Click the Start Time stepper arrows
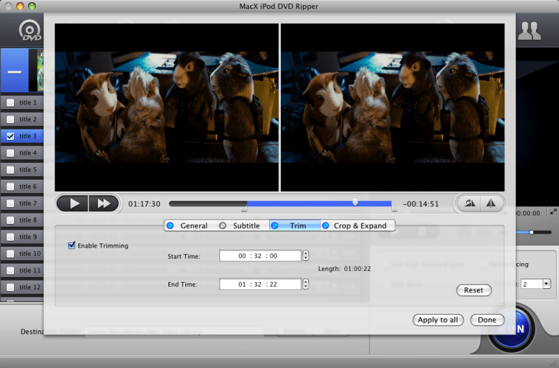The image size is (559, 368). click(305, 255)
